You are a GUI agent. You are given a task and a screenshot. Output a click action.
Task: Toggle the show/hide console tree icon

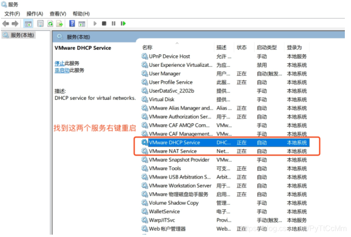[28, 24]
